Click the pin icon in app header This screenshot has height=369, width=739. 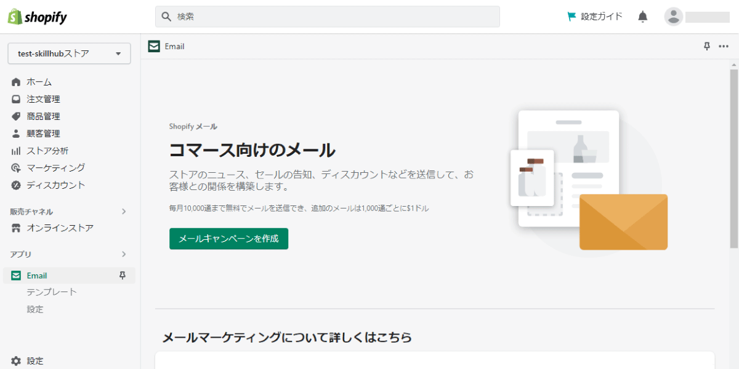(707, 46)
